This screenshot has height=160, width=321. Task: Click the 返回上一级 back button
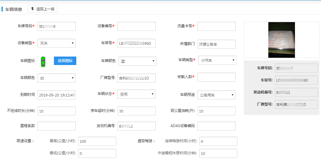(43, 9)
